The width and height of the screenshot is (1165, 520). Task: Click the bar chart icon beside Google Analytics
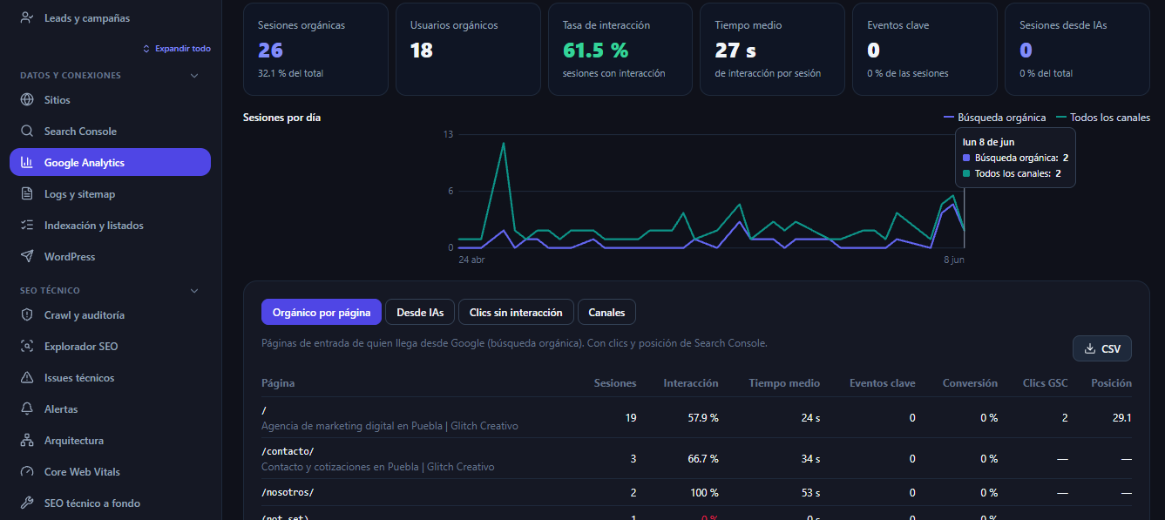click(27, 162)
